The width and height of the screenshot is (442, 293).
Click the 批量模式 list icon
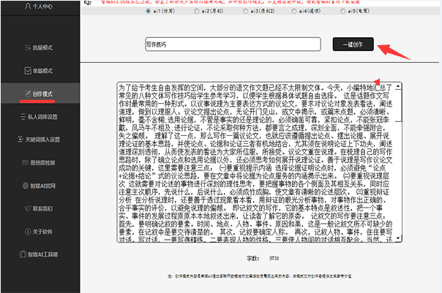(28, 47)
